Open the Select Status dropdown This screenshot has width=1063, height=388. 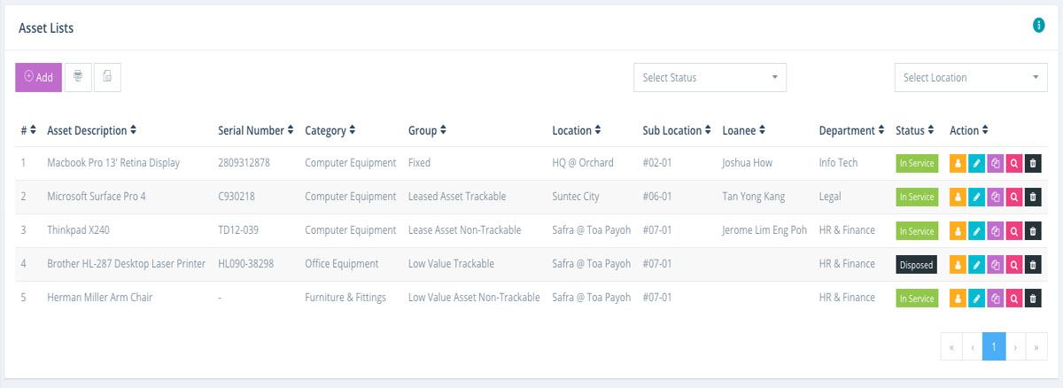pos(710,77)
